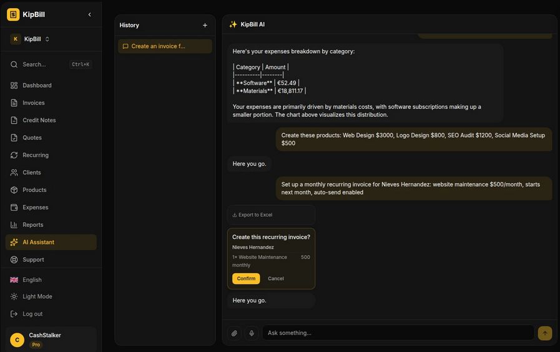
Task: Click the 'Create these products' user message
Action: (413, 139)
